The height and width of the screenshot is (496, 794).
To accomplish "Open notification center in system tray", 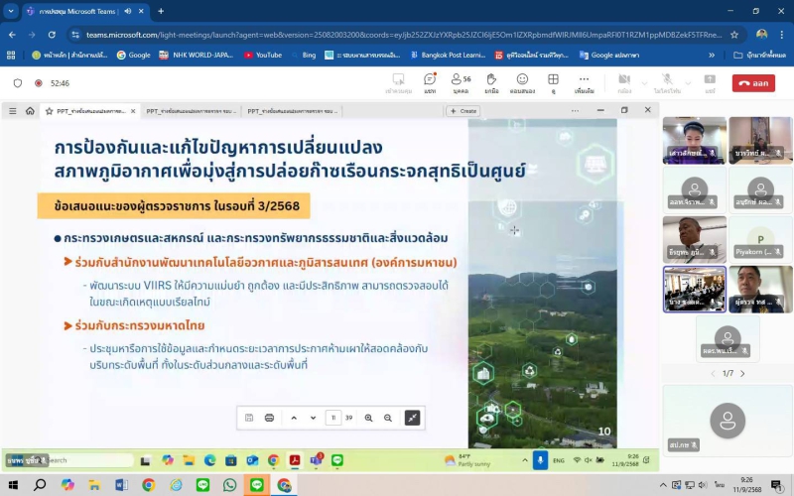I will [x=777, y=485].
